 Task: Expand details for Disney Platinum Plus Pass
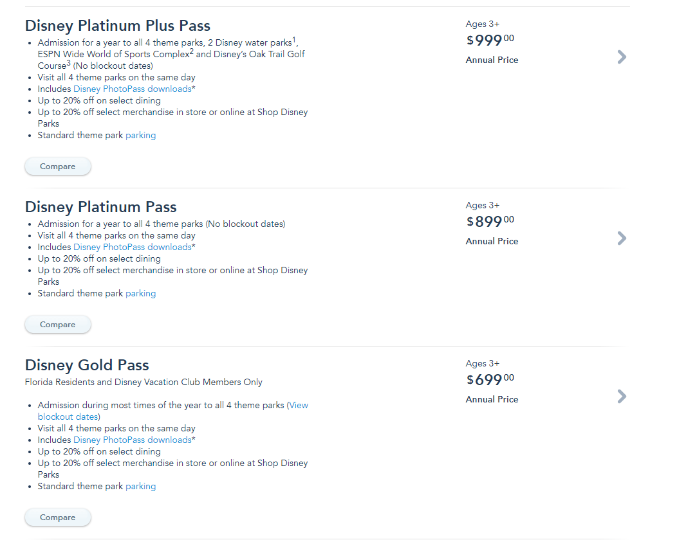click(622, 57)
